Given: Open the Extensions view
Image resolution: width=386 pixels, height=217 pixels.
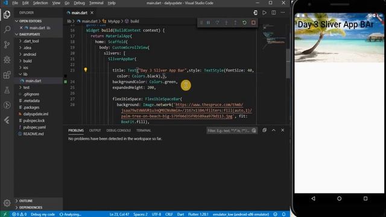Looking at the screenshot, I should click(x=7, y=75).
